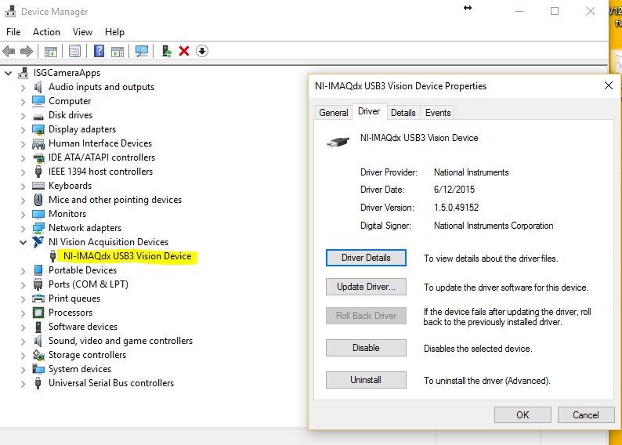Select the System devices tree item
The width and height of the screenshot is (622, 445).
[80, 369]
